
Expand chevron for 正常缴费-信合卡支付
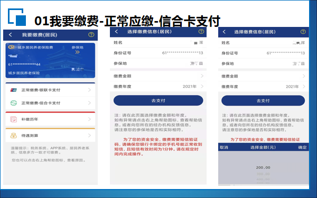(90, 103)
